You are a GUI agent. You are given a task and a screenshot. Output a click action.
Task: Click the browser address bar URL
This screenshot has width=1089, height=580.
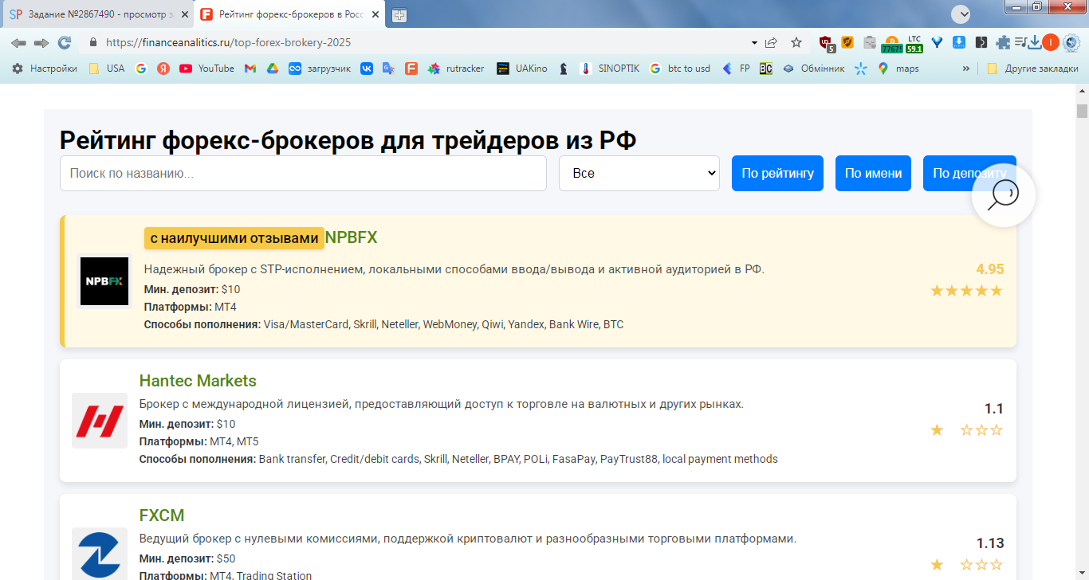pyautogui.click(x=228, y=43)
